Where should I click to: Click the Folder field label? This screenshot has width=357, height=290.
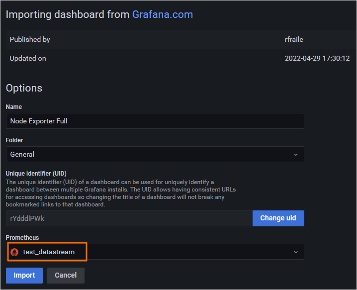click(14, 140)
